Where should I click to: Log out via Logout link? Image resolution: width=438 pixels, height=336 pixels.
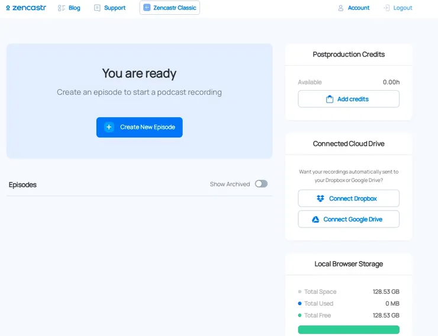402,8
